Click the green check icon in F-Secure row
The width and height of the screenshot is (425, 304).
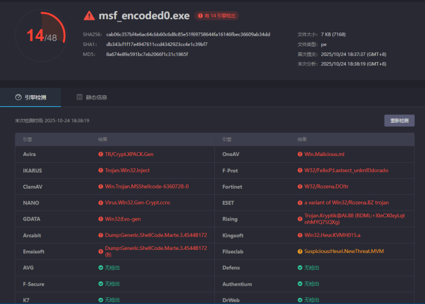[x=101, y=284]
